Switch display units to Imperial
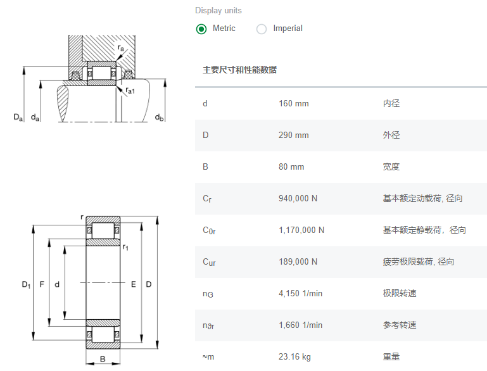 (x=262, y=28)
